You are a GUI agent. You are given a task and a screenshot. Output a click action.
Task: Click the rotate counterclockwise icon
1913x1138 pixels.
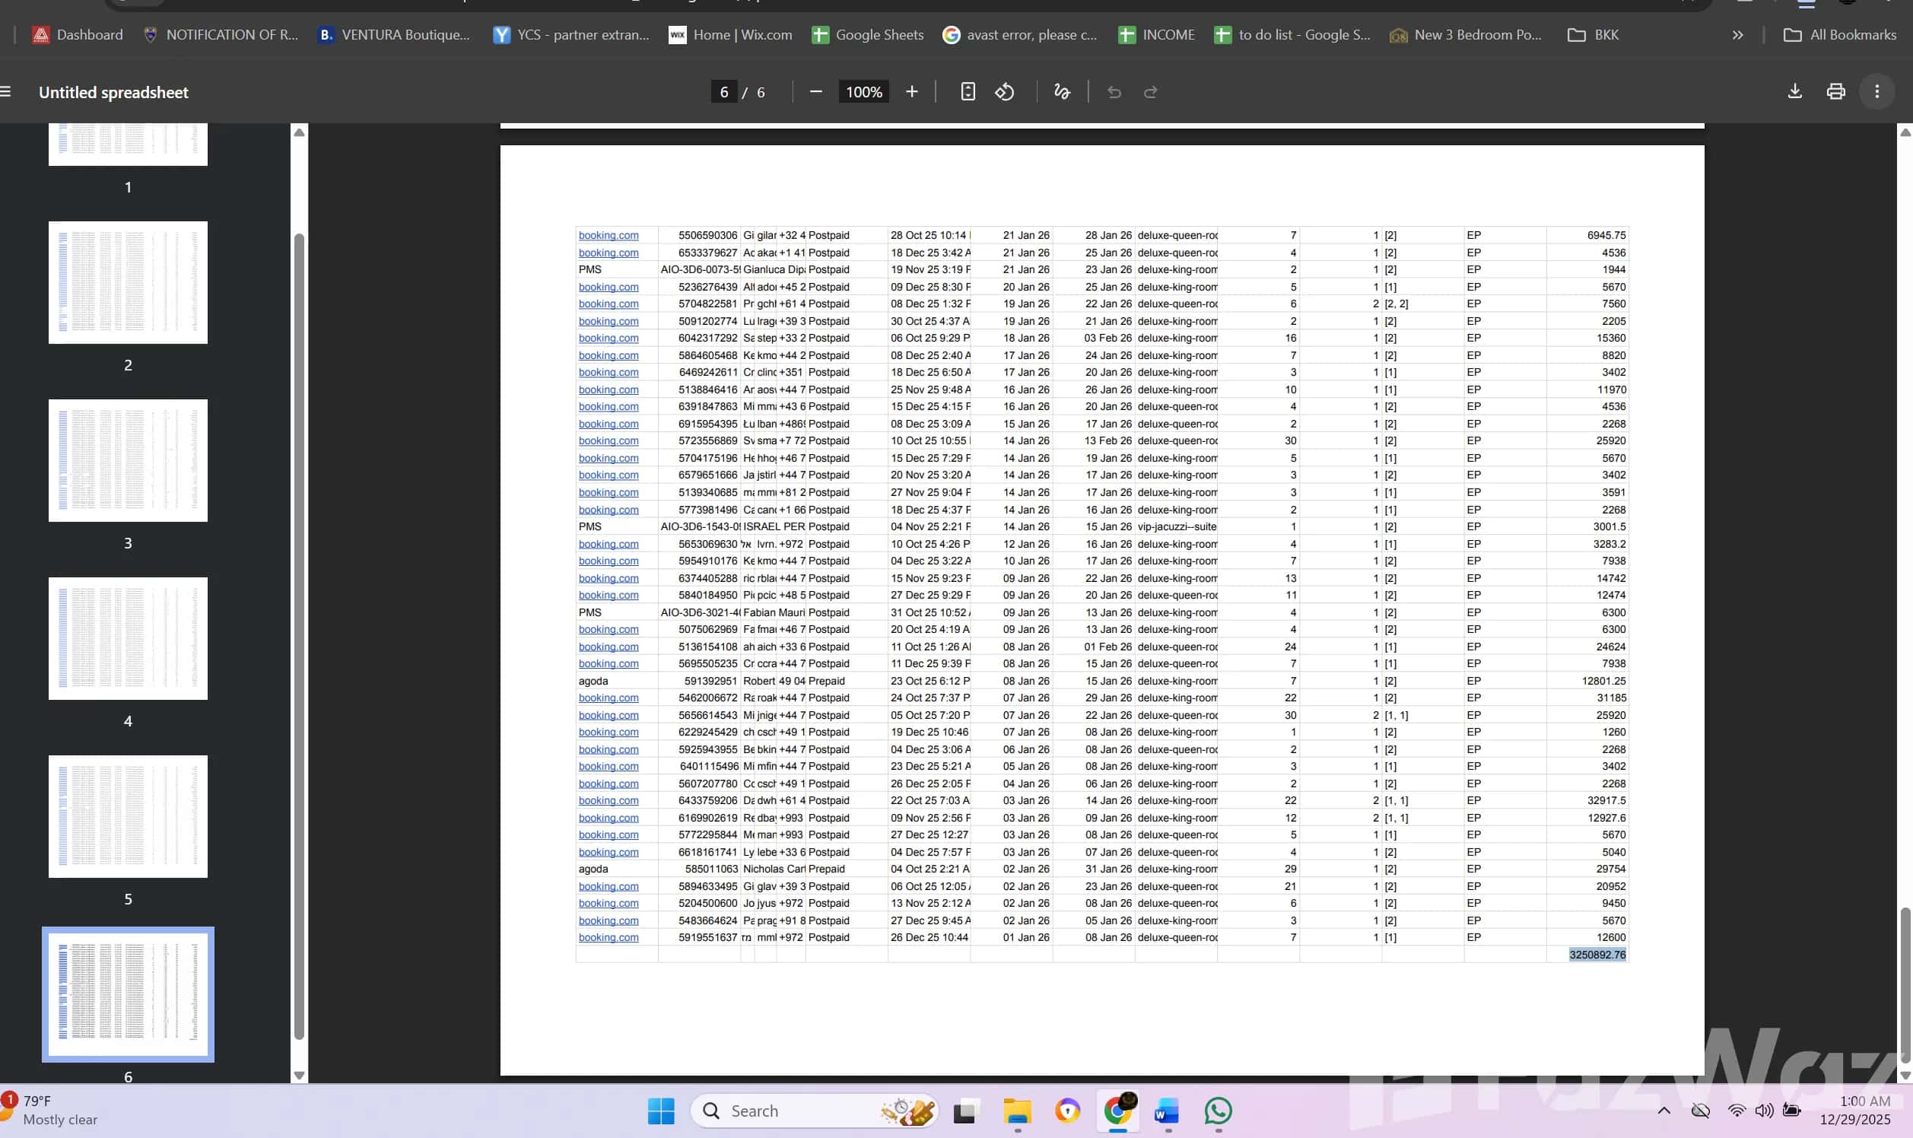coord(1005,92)
